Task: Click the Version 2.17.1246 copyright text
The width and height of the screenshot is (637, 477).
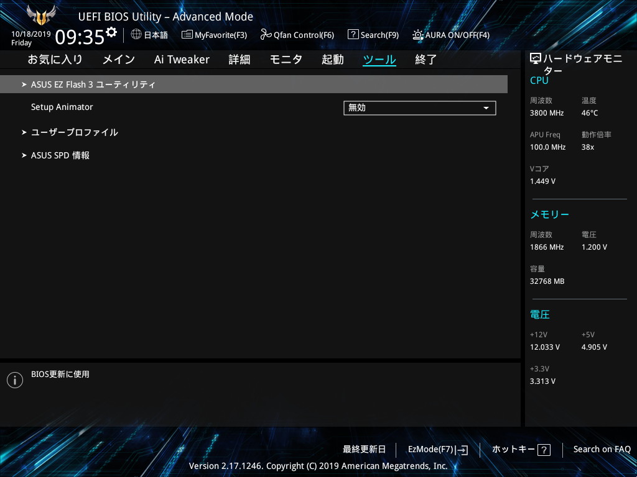Action: [x=318, y=466]
